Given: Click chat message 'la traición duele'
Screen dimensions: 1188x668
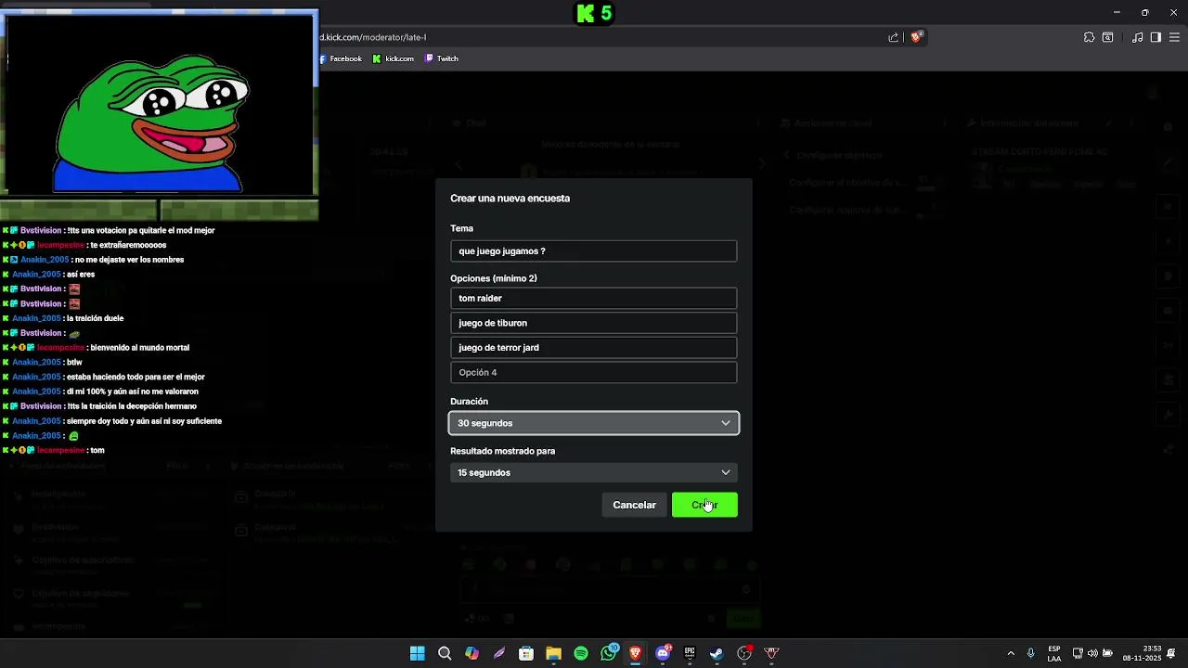Looking at the screenshot, I should (95, 318).
